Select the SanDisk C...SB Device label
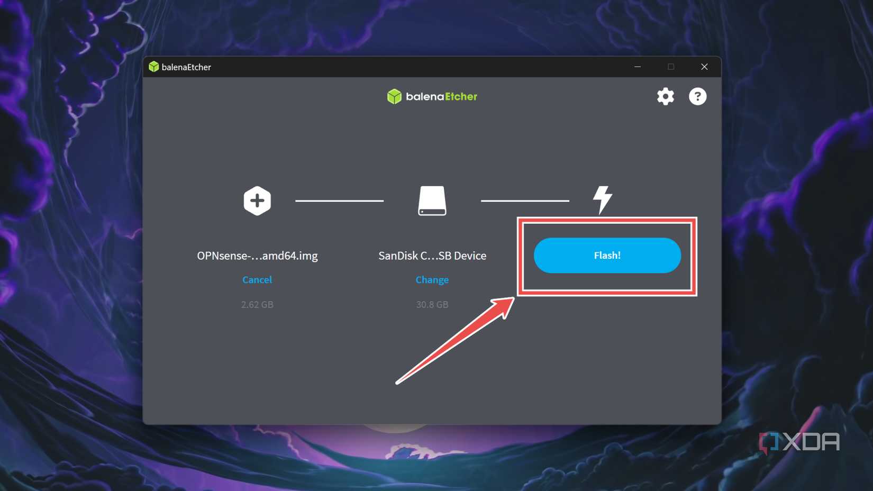Image resolution: width=873 pixels, height=491 pixels. pyautogui.click(x=432, y=256)
